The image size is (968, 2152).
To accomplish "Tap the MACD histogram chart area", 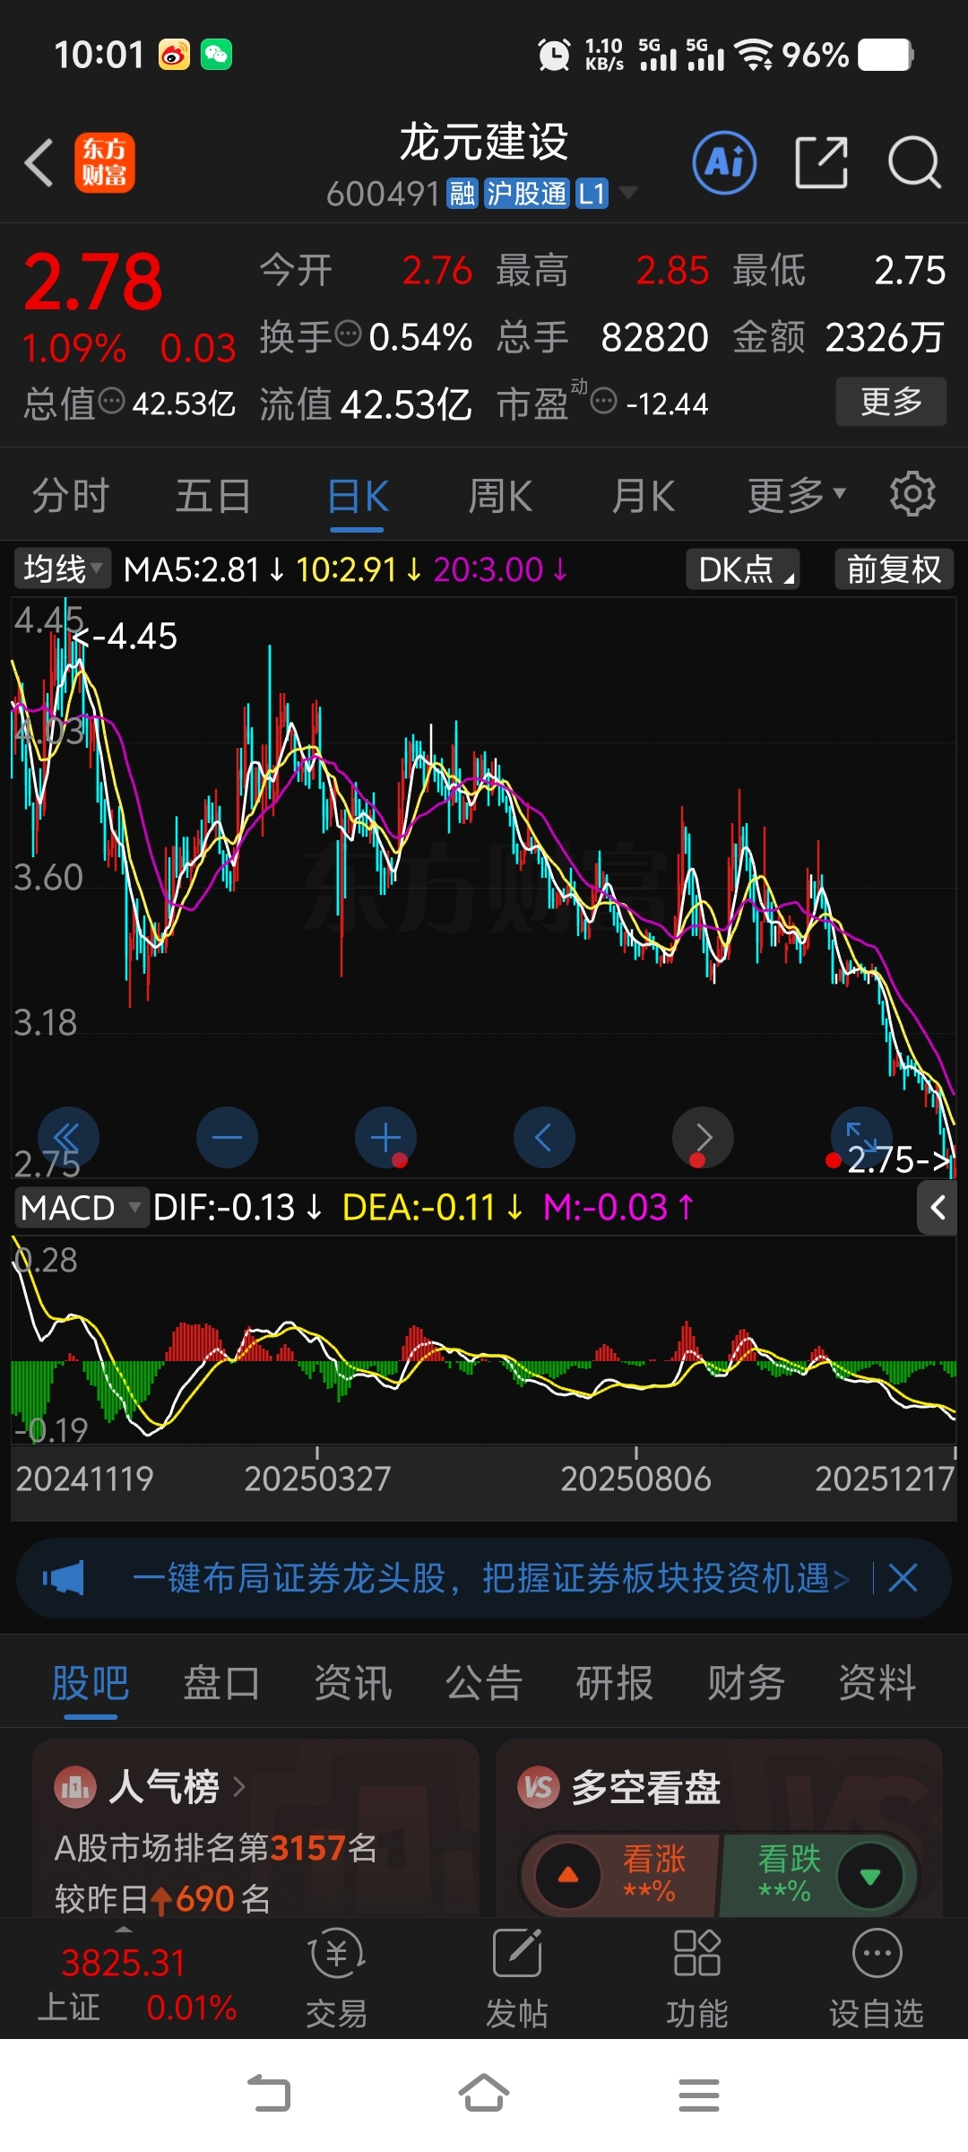I will click(x=484, y=1340).
